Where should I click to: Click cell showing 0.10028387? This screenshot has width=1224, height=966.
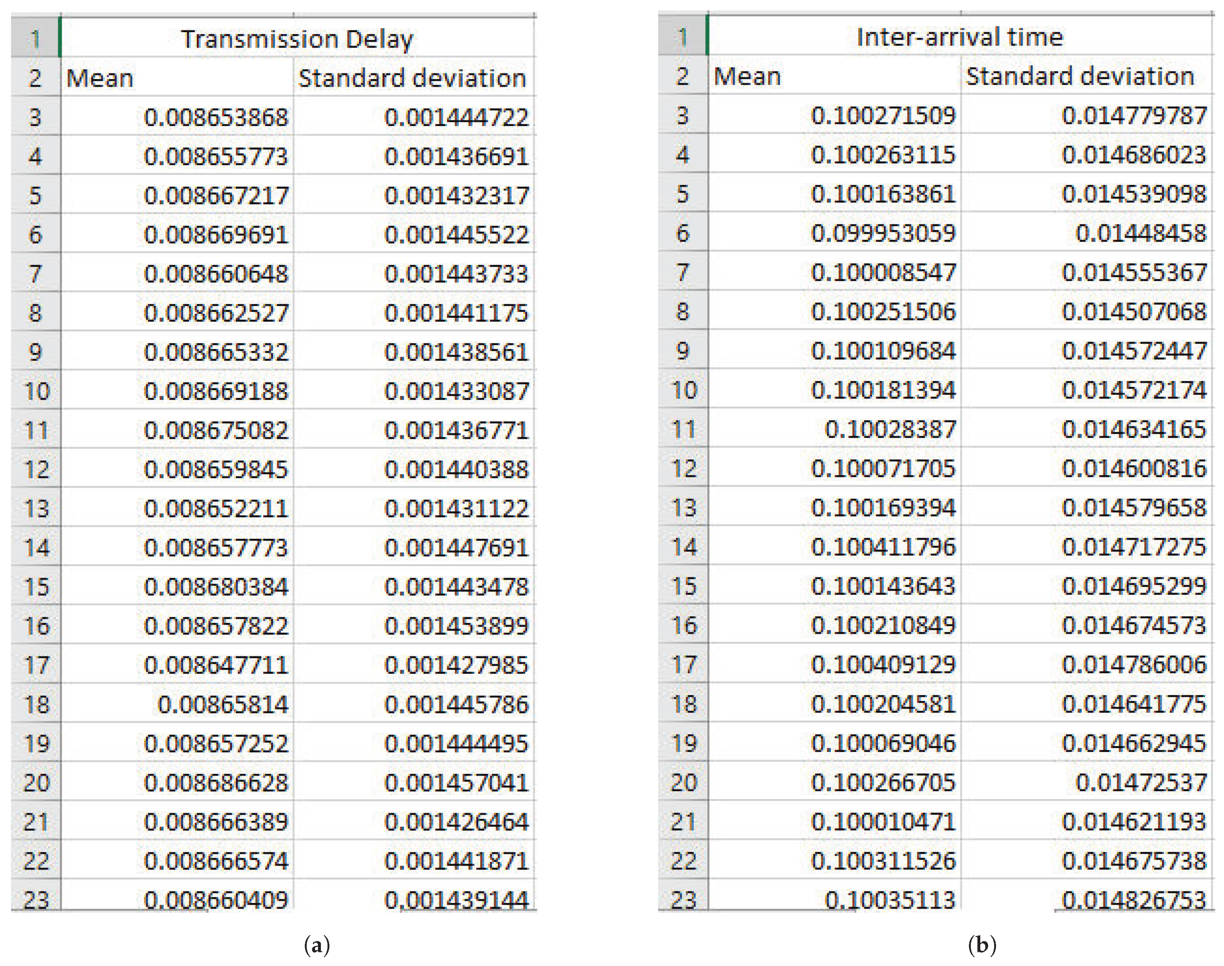(889, 429)
